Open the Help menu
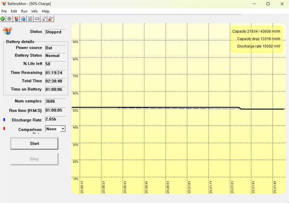The width and height of the screenshot is (289, 203). [46, 11]
